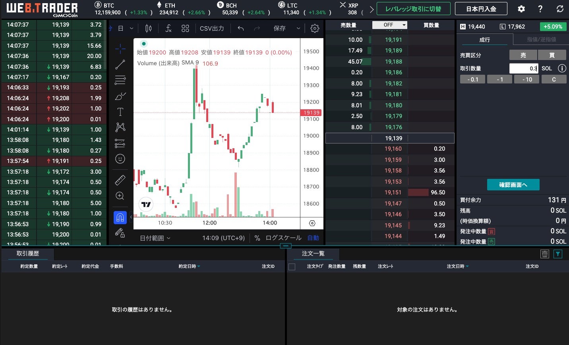Image resolution: width=569 pixels, height=345 pixels.
Task: Click the refresh icon in header
Action: point(560,9)
